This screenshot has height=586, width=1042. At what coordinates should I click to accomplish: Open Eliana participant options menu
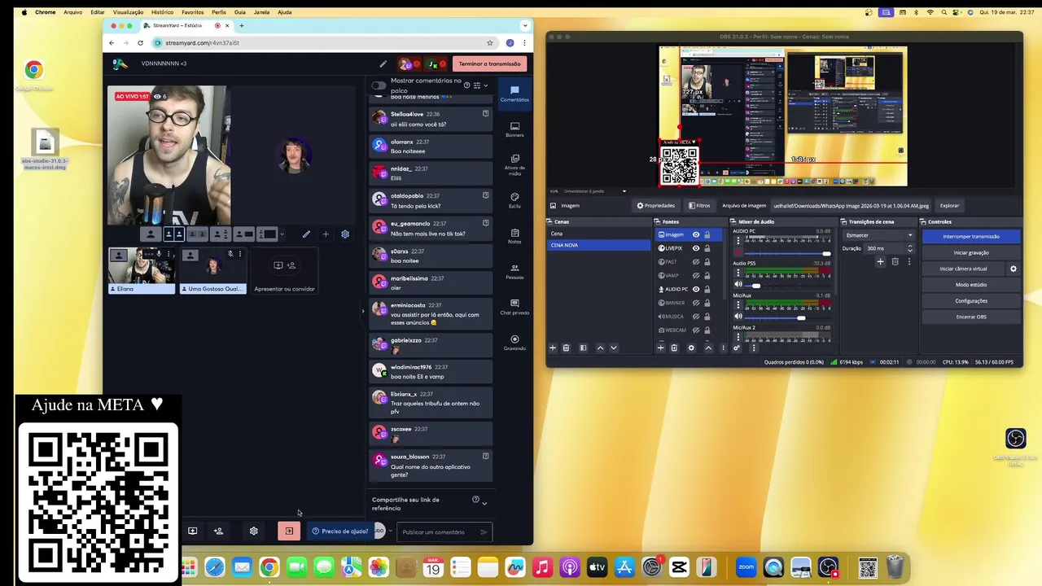169,254
